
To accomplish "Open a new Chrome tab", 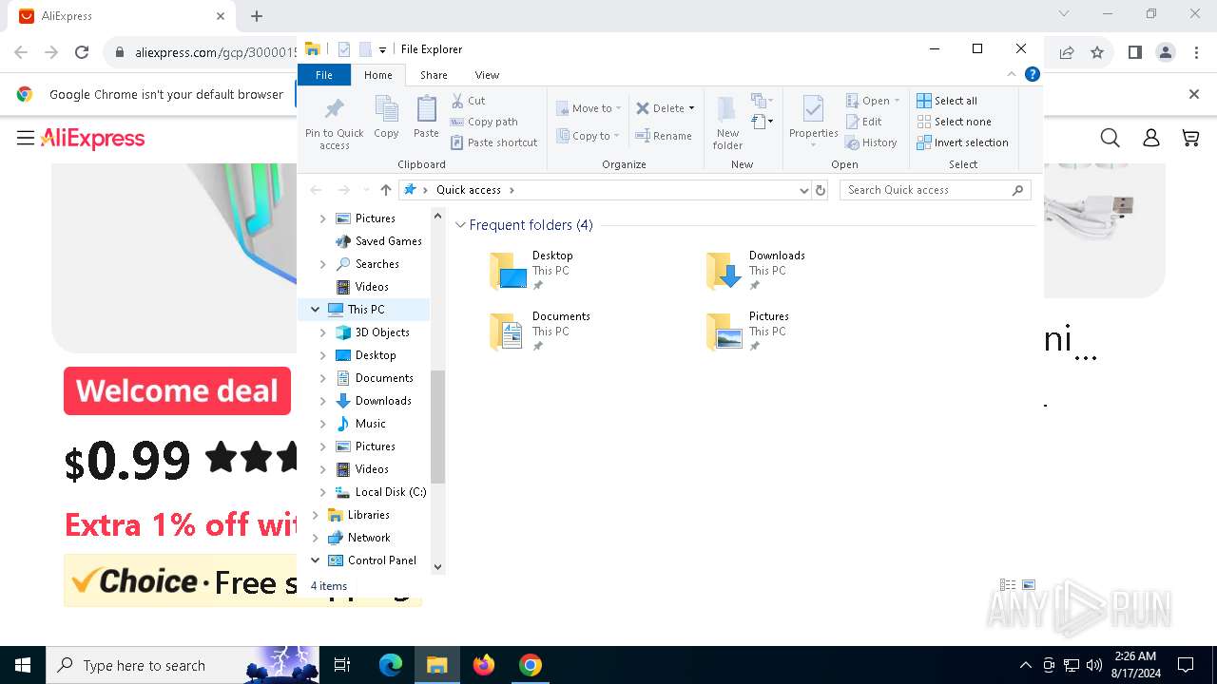I will click(x=257, y=16).
